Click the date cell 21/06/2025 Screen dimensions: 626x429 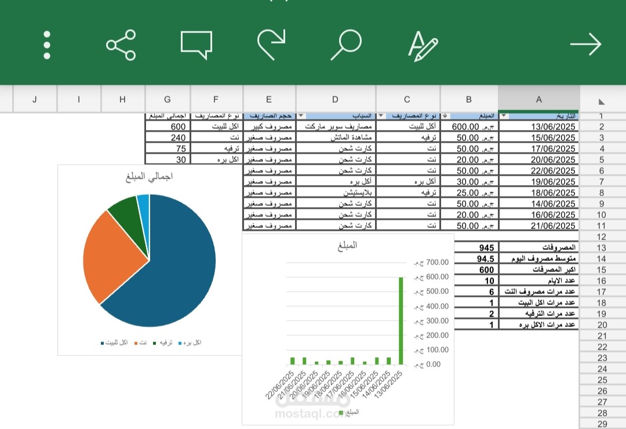click(538, 226)
